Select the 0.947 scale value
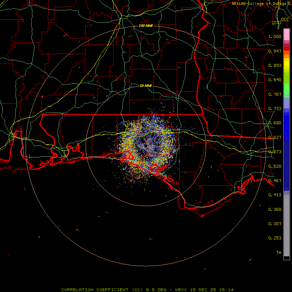292x292 pixels. pos(275,51)
